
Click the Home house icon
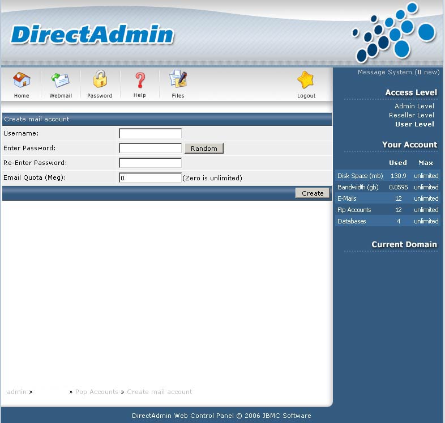[22, 80]
